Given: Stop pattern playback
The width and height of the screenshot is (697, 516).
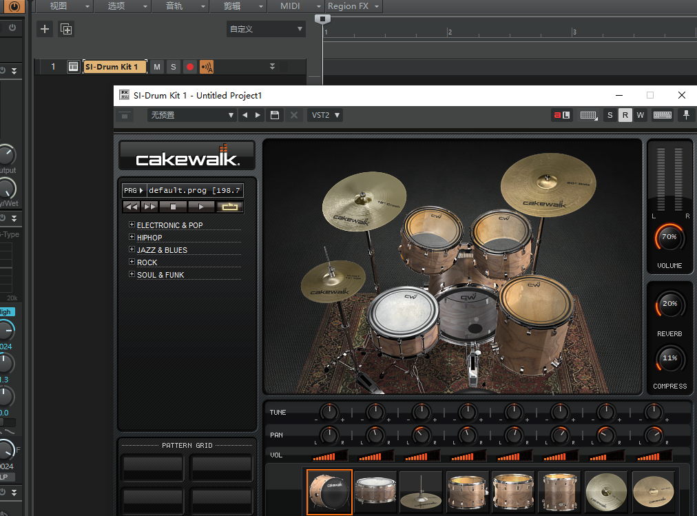Looking at the screenshot, I should tap(173, 207).
